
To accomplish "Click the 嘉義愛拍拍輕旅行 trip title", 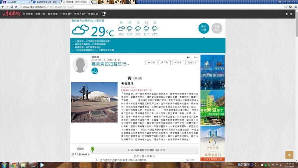I will click(x=110, y=64).
